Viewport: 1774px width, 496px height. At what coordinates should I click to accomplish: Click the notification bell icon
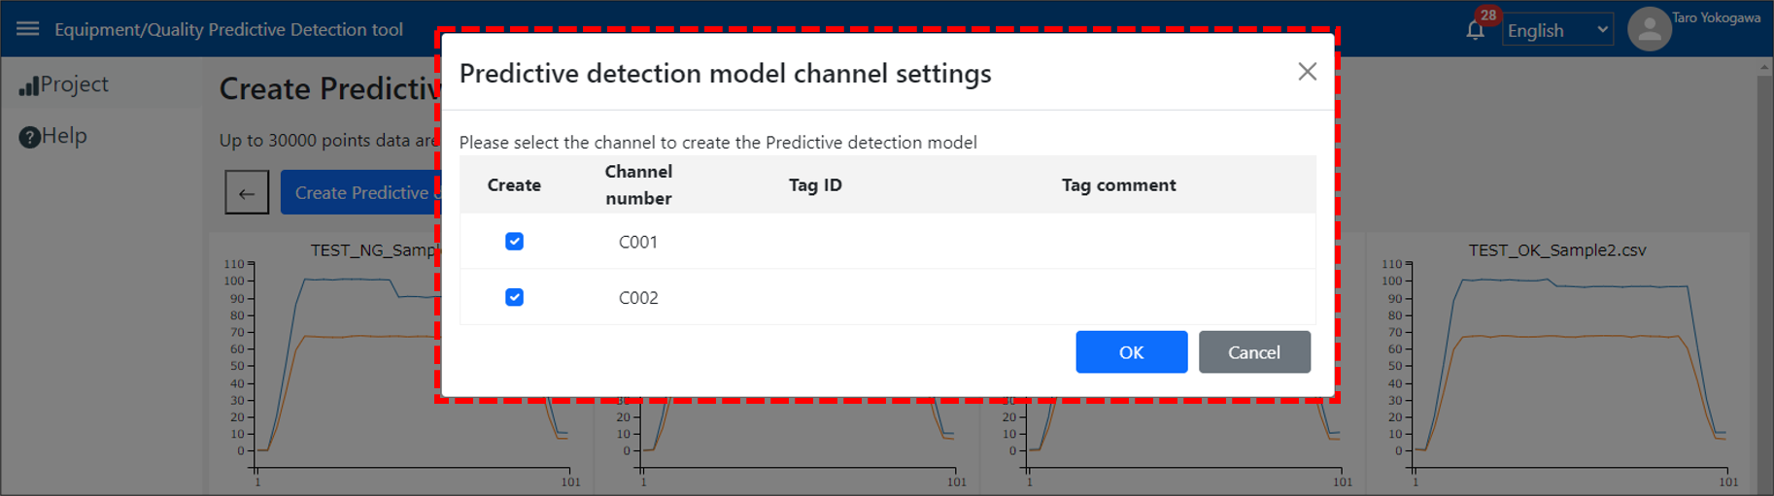(1475, 31)
